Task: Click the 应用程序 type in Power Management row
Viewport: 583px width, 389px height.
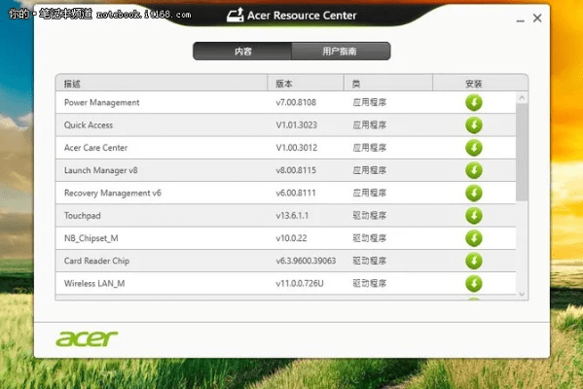Action: point(370,102)
